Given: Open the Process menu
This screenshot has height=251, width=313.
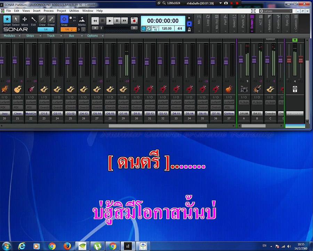Looking at the screenshot, I should coord(48,11).
